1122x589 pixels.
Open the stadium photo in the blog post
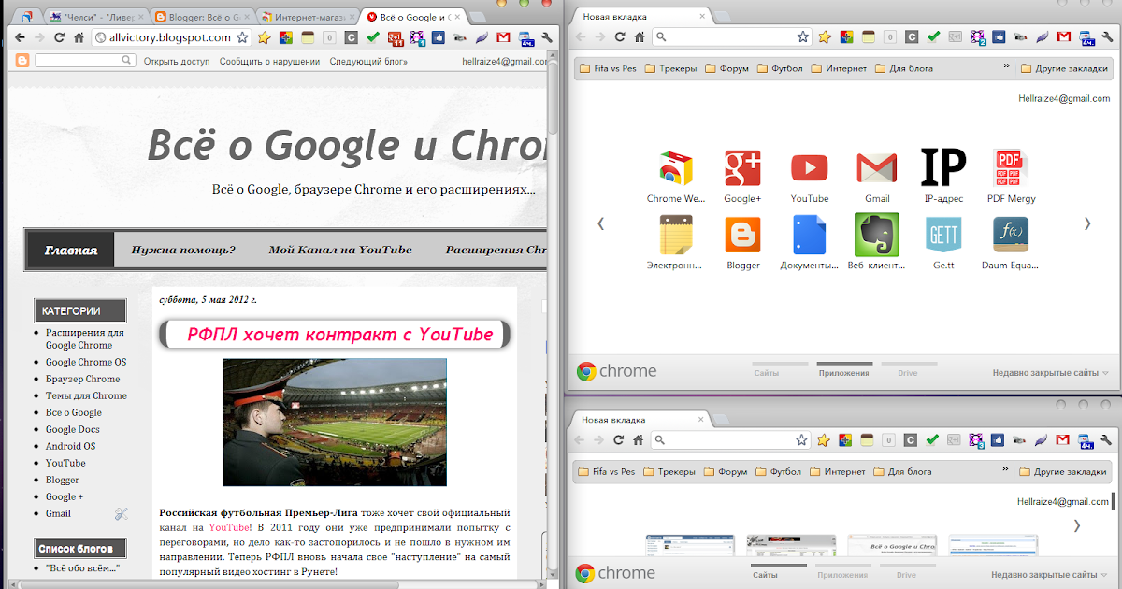tap(335, 423)
